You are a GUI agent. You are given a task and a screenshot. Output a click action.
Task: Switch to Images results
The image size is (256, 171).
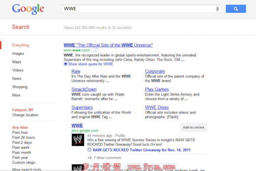click(x=18, y=54)
